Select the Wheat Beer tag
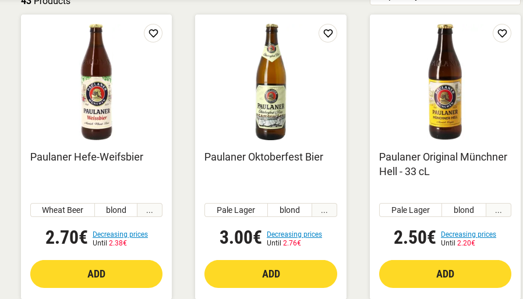 point(62,210)
